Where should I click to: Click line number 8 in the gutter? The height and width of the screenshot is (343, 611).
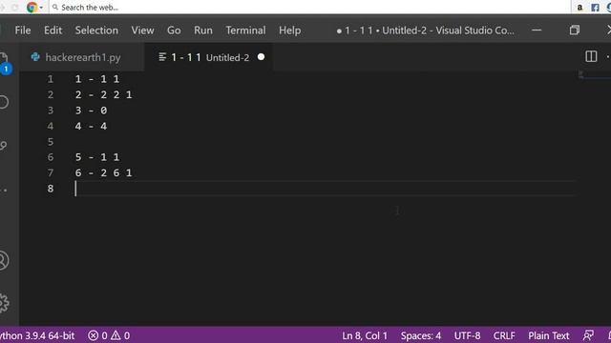(51, 189)
